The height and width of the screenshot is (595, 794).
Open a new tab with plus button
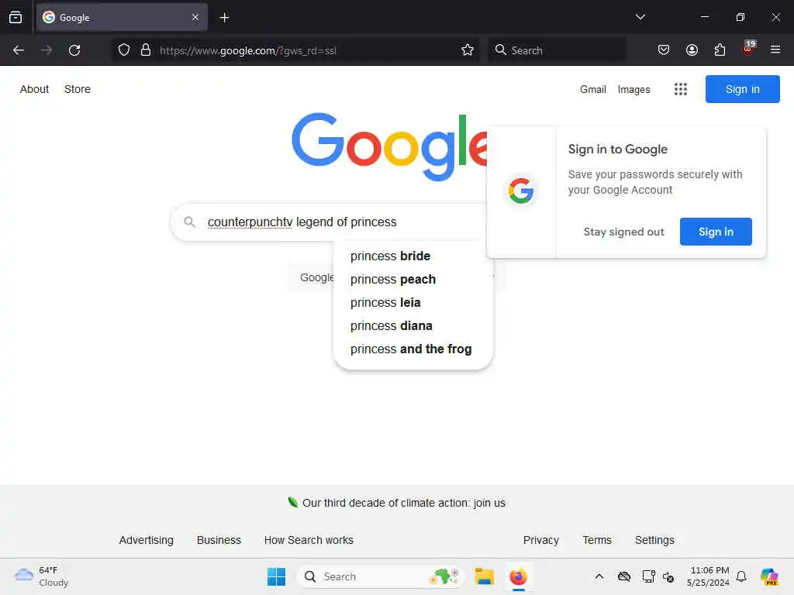224,18
